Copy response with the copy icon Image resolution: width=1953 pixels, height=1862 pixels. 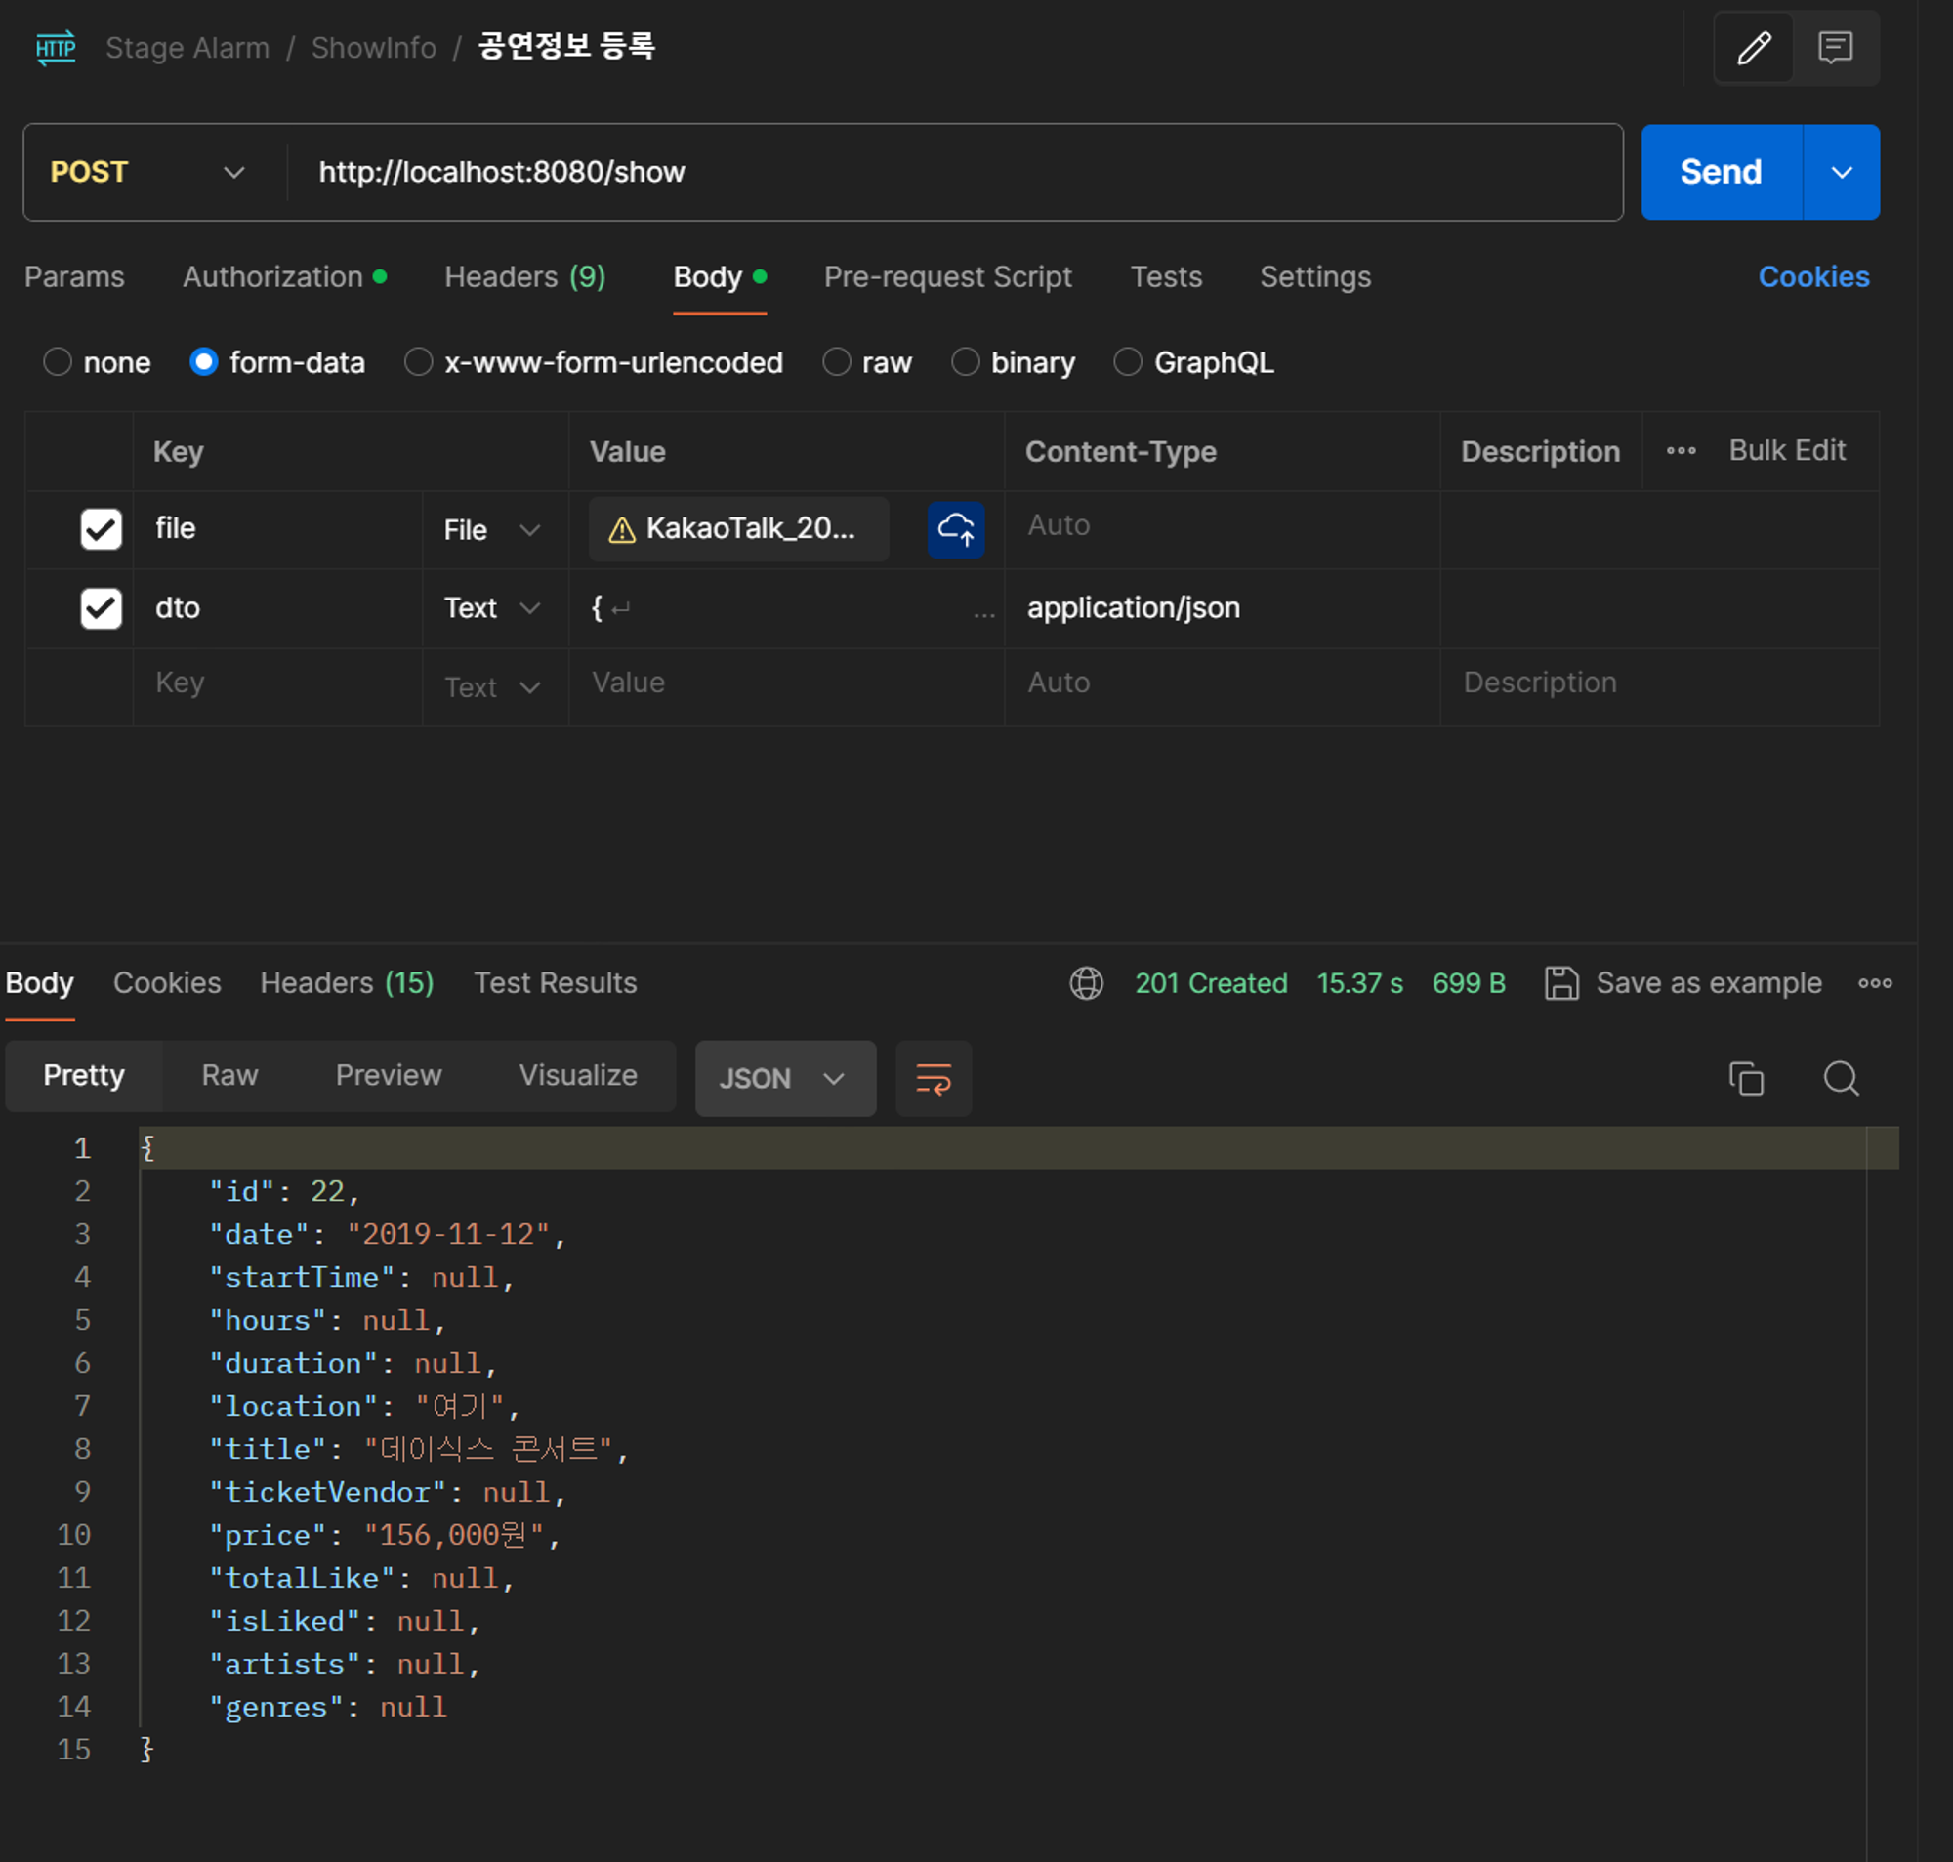pyautogui.click(x=1746, y=1078)
